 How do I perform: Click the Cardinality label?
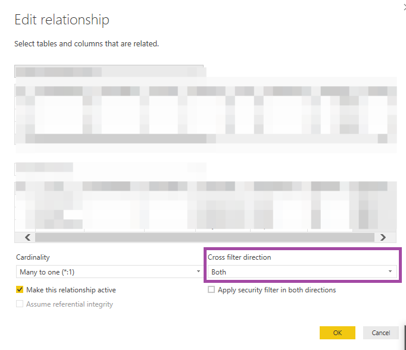33,257
